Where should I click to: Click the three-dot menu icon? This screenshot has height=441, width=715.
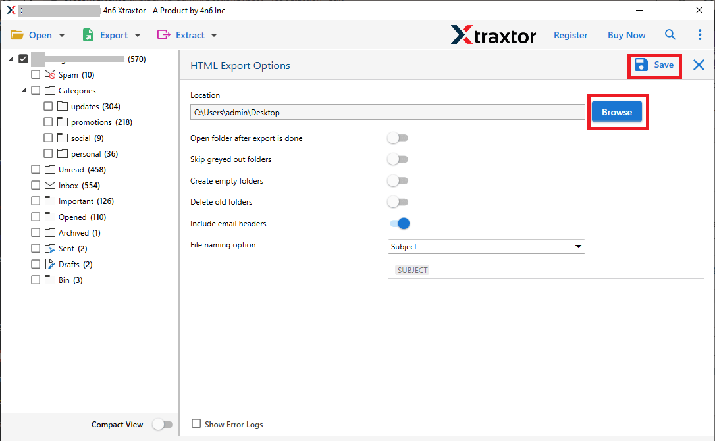tap(700, 34)
